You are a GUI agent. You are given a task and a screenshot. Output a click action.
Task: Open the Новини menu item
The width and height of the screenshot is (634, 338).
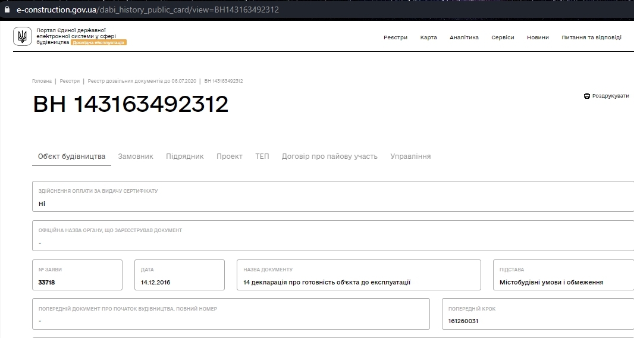[x=538, y=37]
